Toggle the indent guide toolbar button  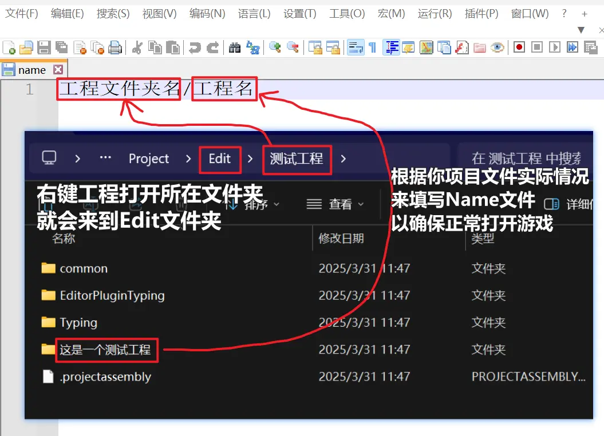coord(392,47)
